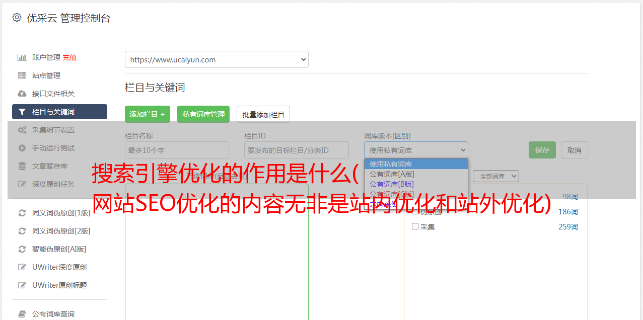This screenshot has width=643, height=320.
Task: Click the 259词 count
Action: tap(568, 227)
